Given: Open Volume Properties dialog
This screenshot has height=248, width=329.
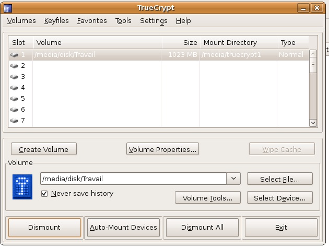Looking at the screenshot, I should [x=163, y=149].
